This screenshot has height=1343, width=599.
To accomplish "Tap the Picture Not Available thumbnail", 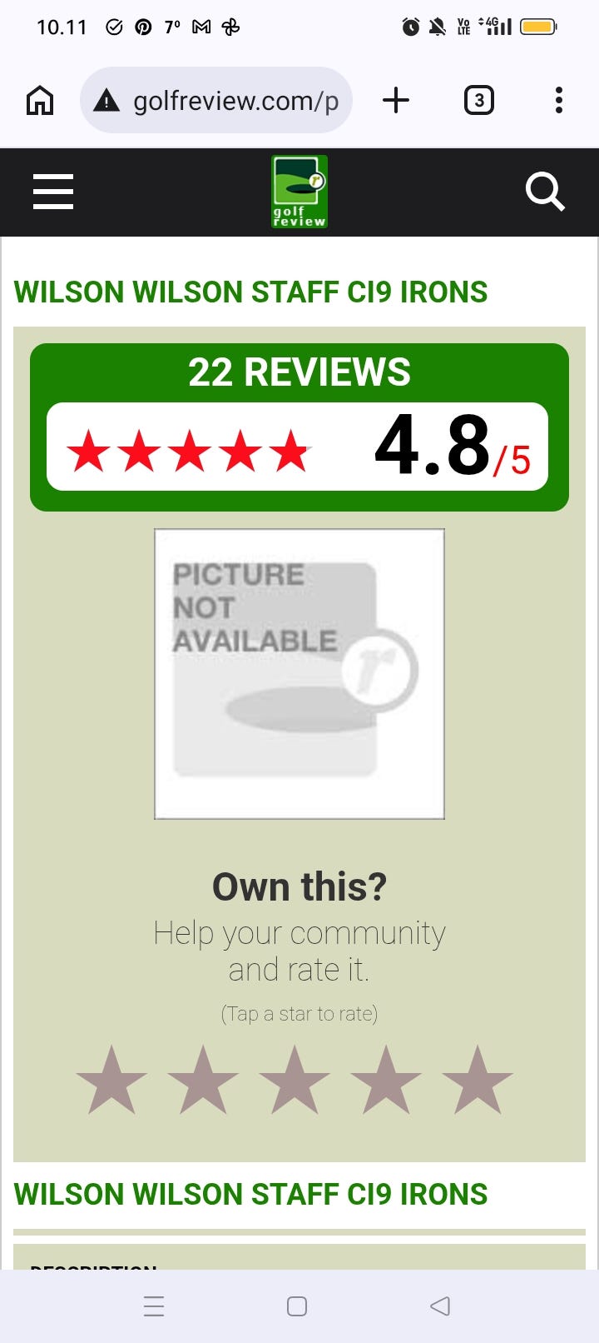I will pyautogui.click(x=299, y=674).
